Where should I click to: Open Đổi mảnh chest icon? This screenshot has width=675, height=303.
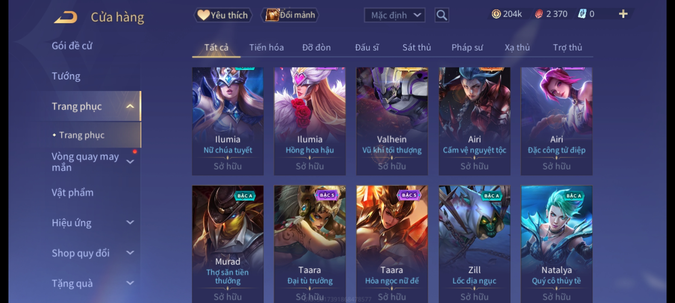[272, 15]
